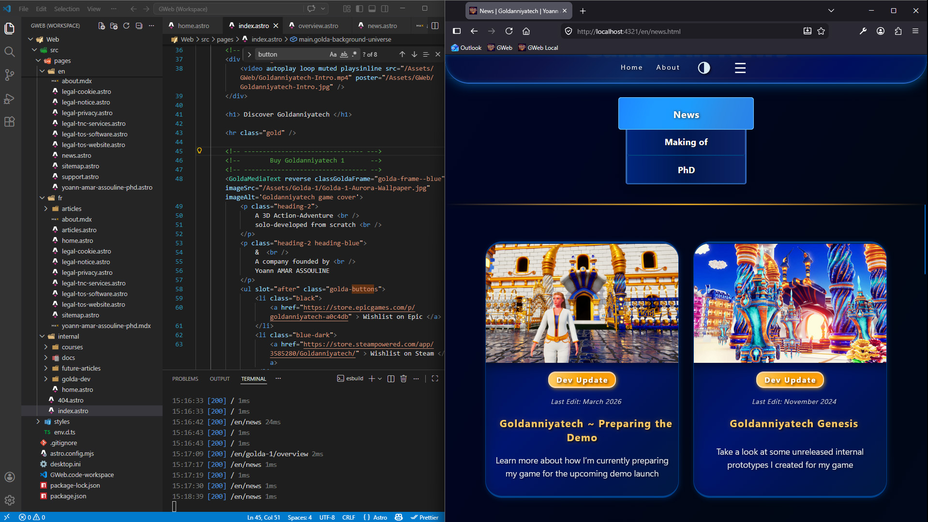
Task: Switch to PROBLEMS panel tab
Action: click(x=185, y=379)
